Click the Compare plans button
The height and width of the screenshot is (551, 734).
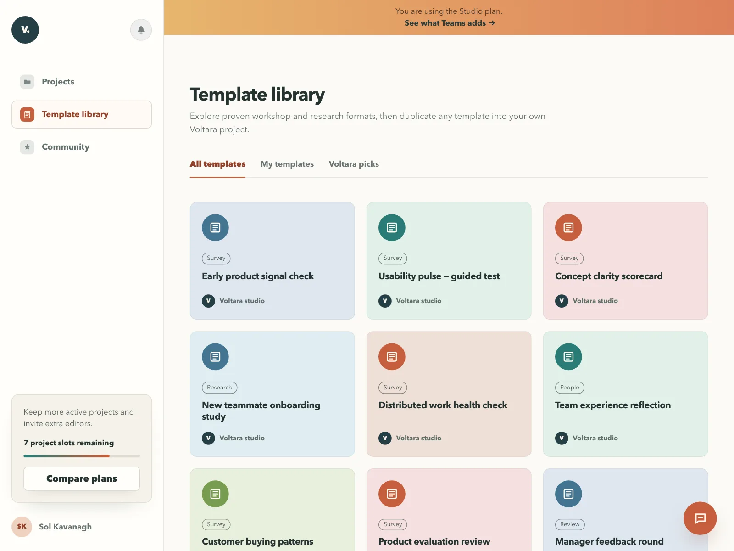[x=82, y=478]
